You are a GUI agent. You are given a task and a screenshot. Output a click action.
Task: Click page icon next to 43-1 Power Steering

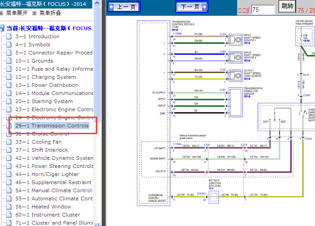pyautogui.click(x=9, y=166)
